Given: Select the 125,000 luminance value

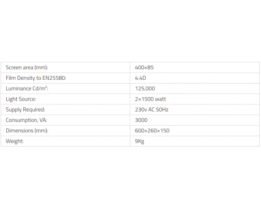Looking at the screenshot, I should [x=145, y=89].
